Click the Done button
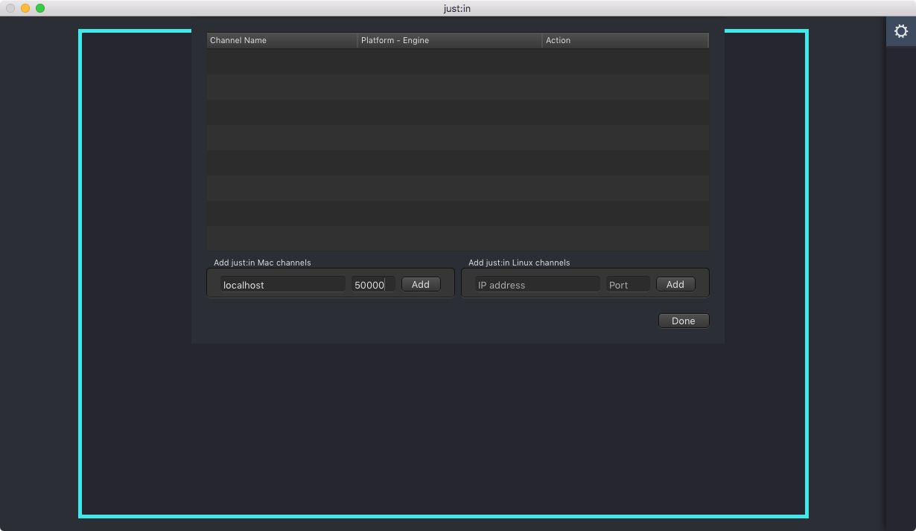 coord(684,321)
